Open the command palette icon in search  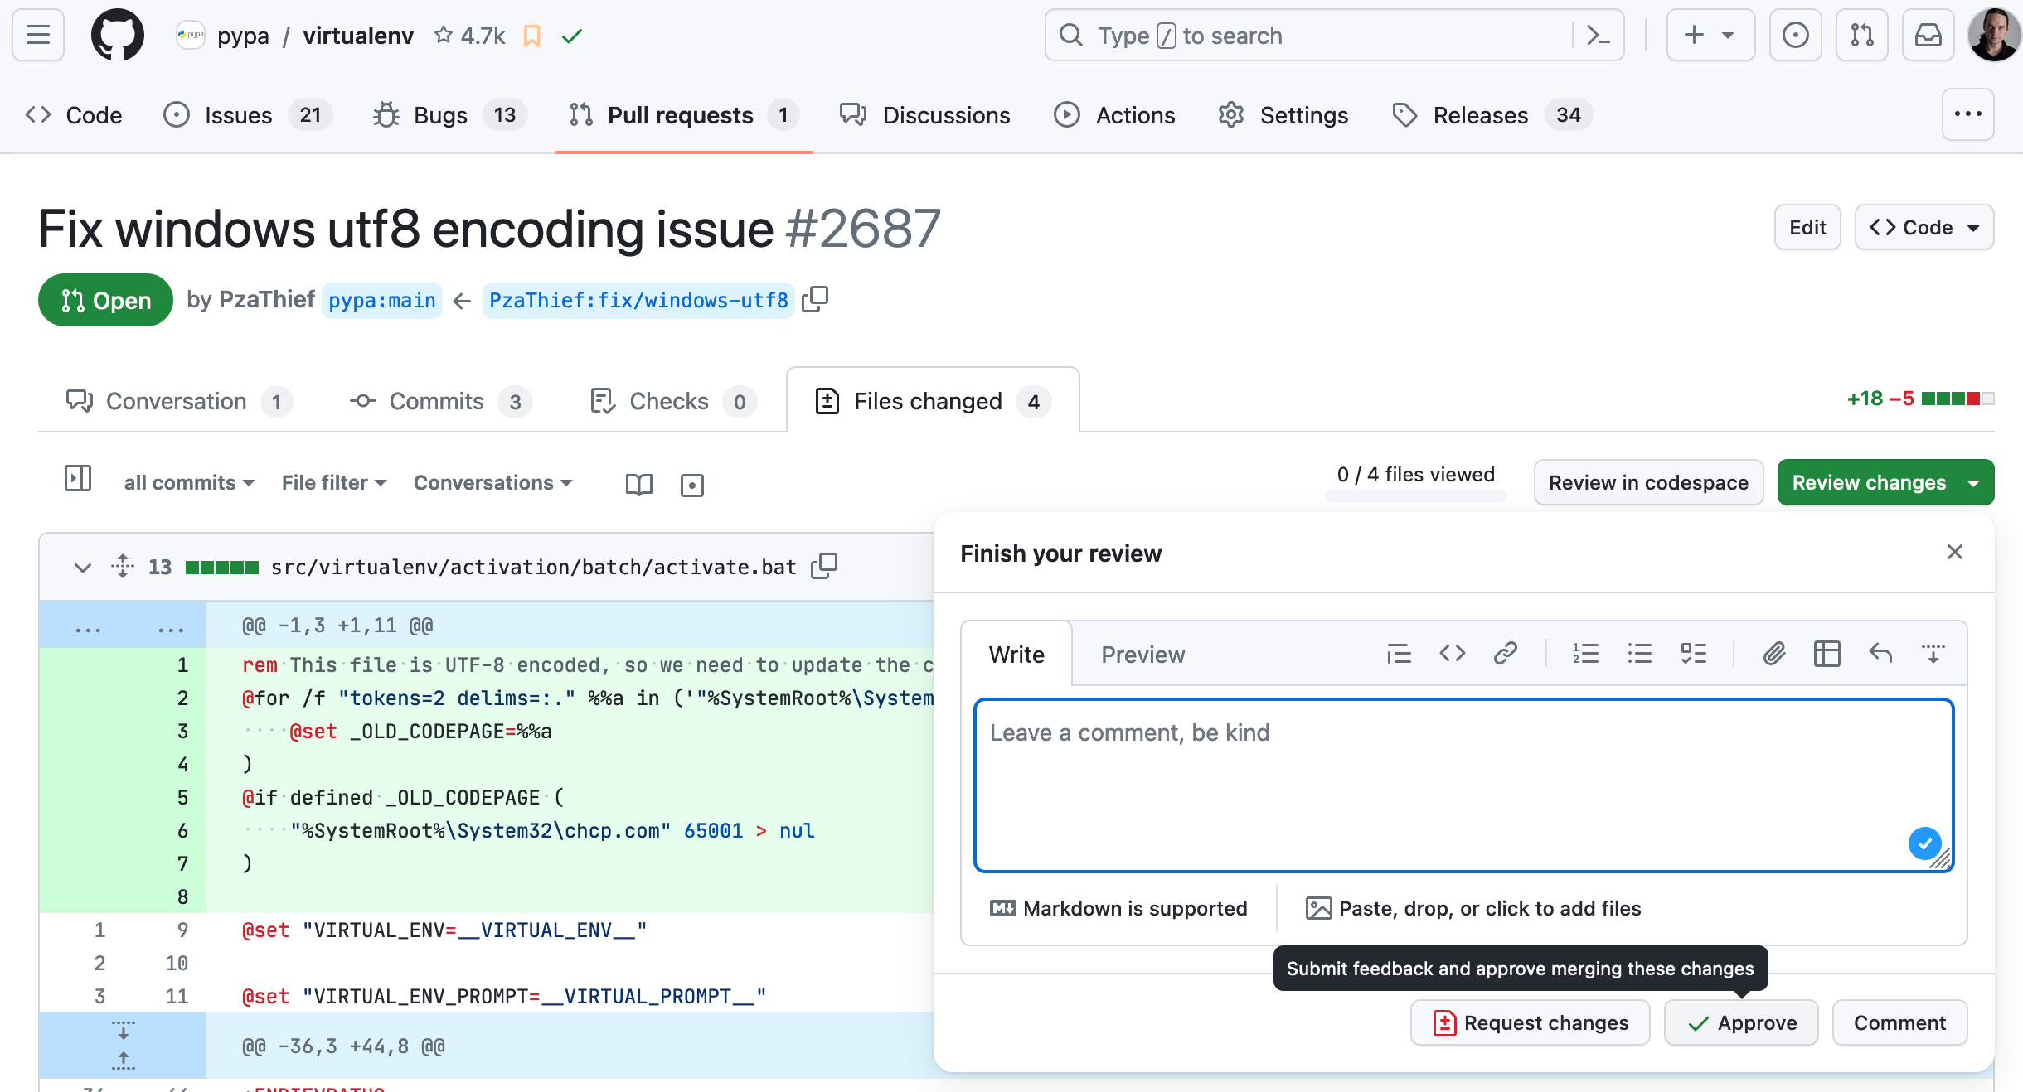1598,36
